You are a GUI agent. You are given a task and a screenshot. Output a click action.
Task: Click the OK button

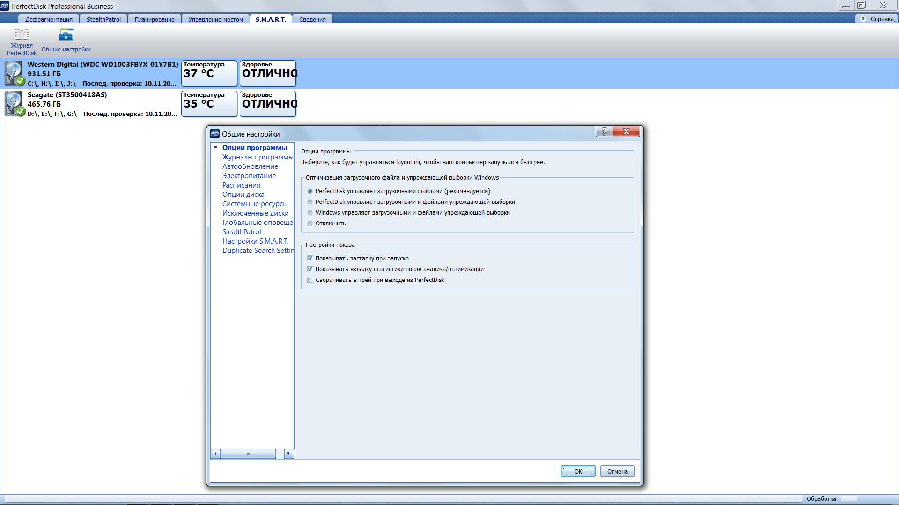point(578,471)
